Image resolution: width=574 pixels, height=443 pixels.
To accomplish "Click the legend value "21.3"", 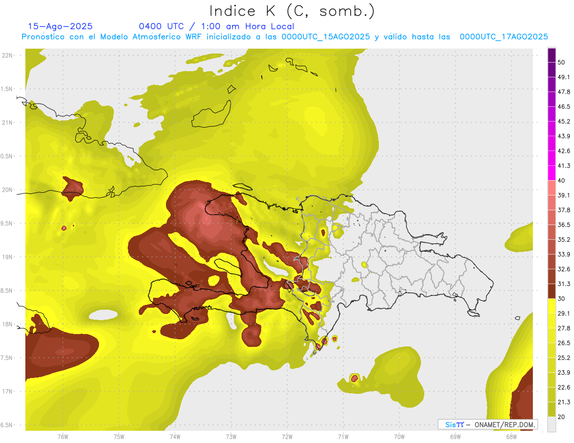I will (x=564, y=402).
